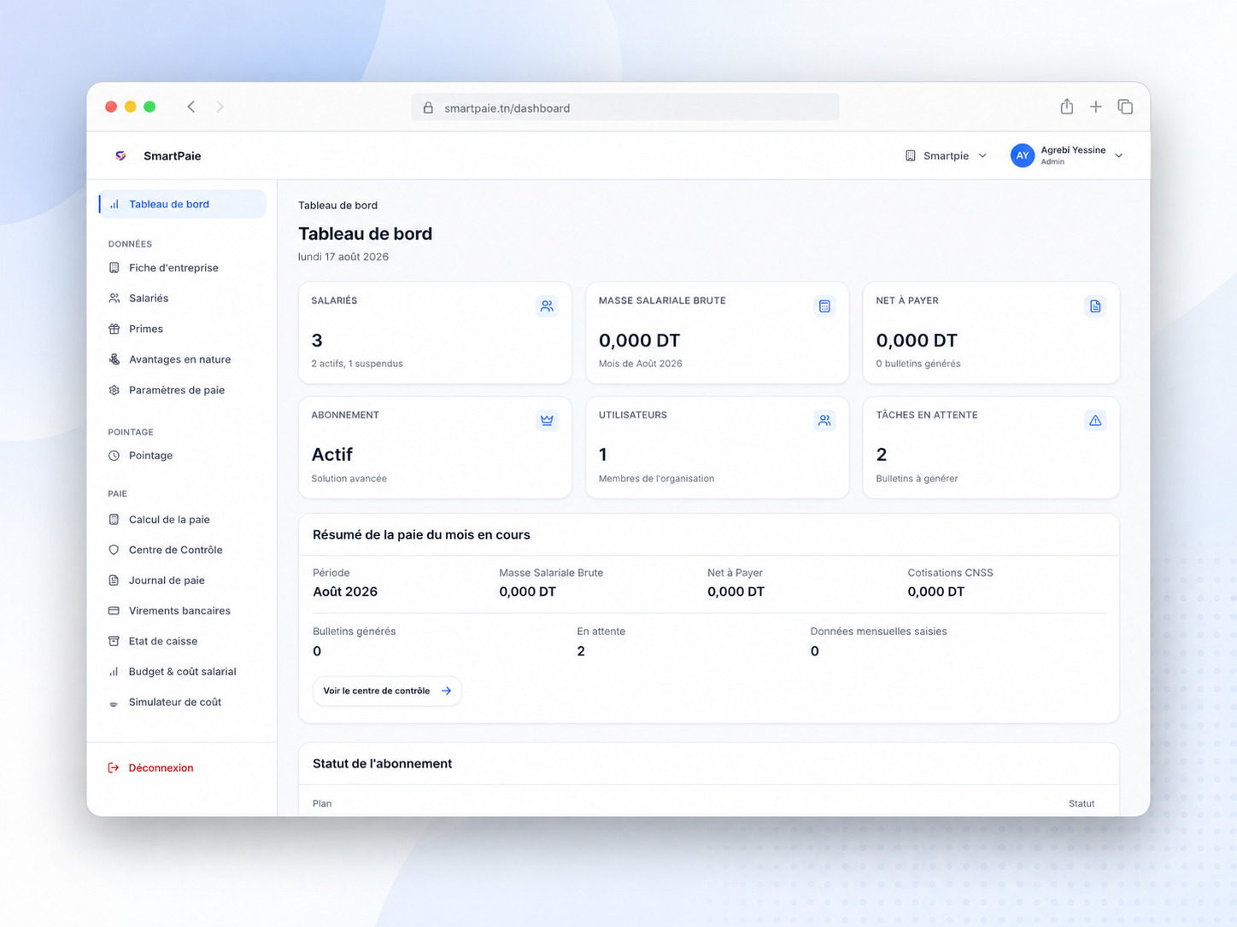Screen dimensions: 1237x927
Task: Click the "En attente" label
Action: tap(601, 632)
